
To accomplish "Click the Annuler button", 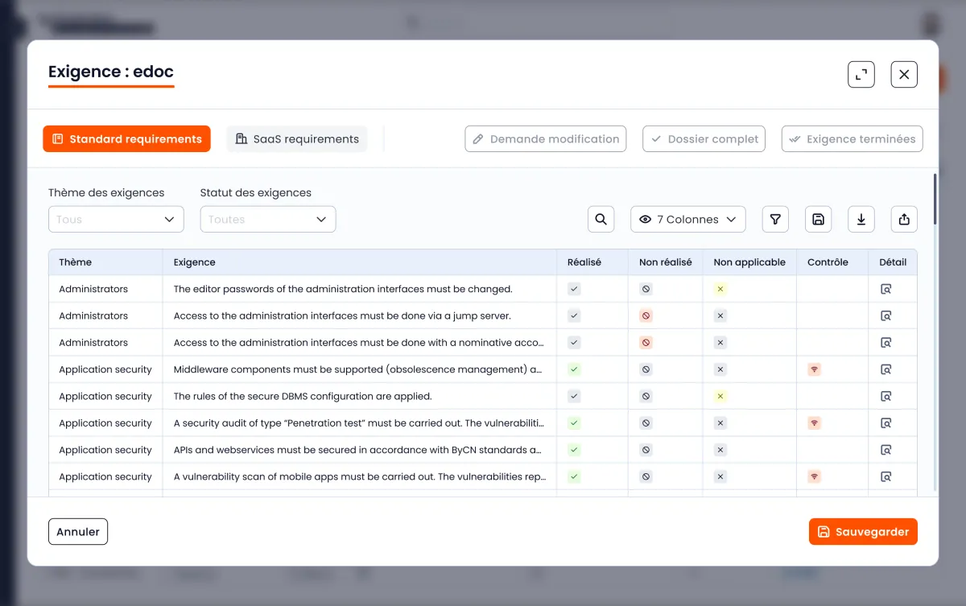I will (78, 532).
